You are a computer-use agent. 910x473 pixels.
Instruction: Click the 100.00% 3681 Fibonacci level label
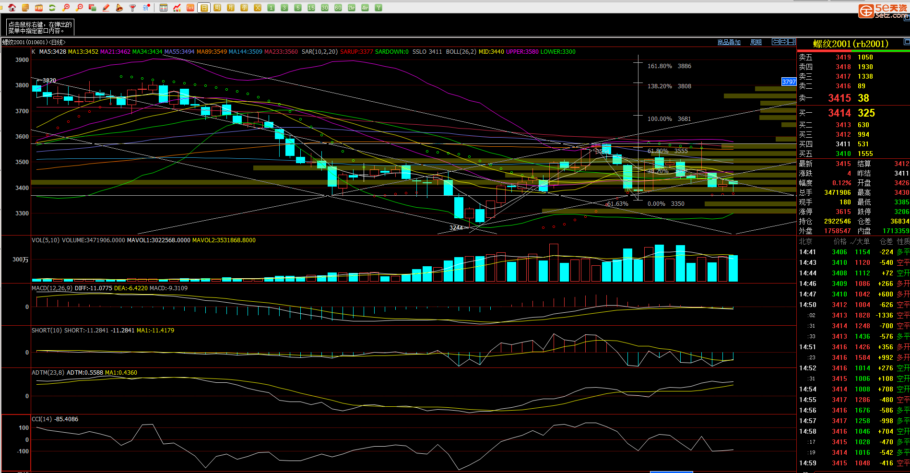tap(669, 119)
